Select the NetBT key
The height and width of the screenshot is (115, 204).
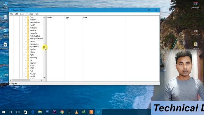(32, 25)
